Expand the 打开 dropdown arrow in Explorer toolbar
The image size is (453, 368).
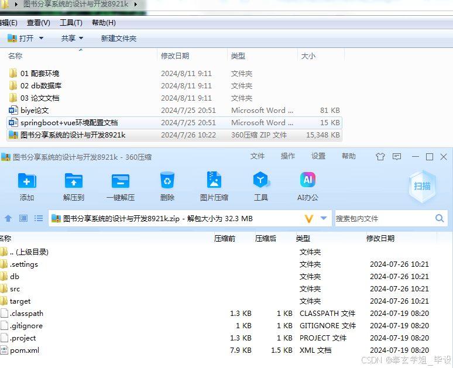tap(41, 38)
